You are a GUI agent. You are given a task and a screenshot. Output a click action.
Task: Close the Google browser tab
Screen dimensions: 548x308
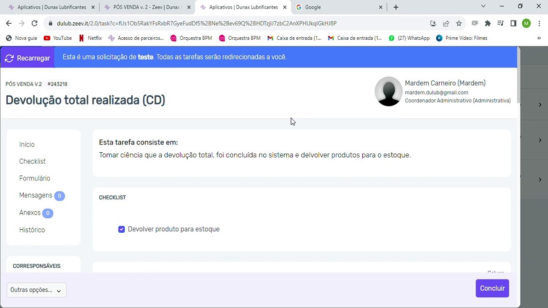point(381,7)
